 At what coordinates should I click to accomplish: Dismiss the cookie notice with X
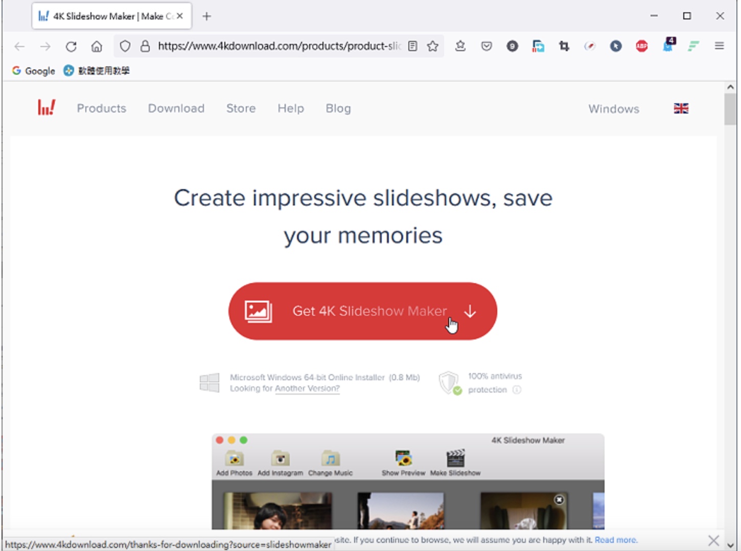[713, 540]
